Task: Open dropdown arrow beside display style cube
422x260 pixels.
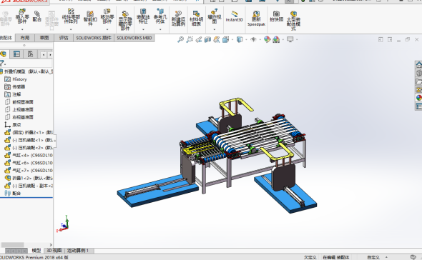Action: click(x=246, y=40)
